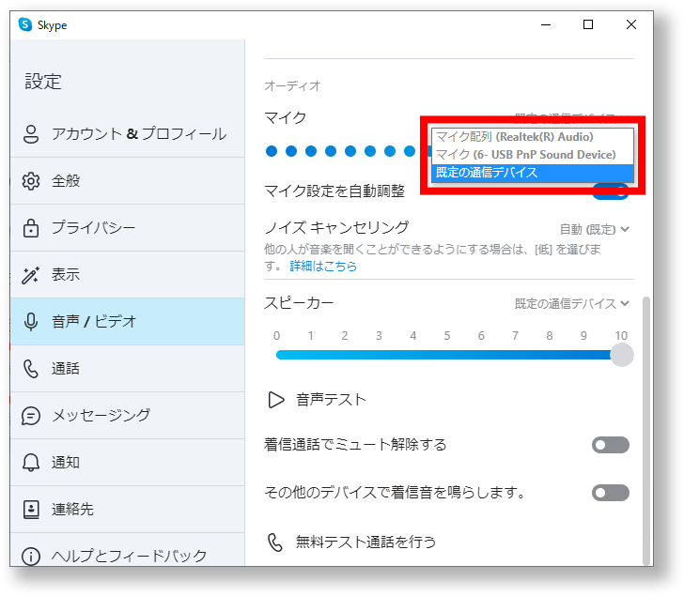Image resolution: width=684 pixels, height=596 pixels.
Task: Click the info icon beside ヘルプとフィードバック
Action: [30, 557]
